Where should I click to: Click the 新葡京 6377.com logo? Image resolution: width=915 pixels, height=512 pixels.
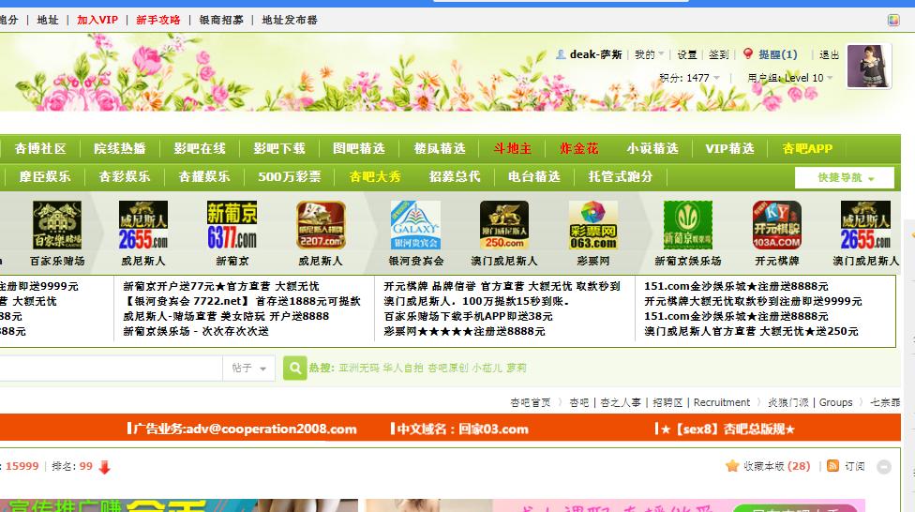(x=232, y=225)
